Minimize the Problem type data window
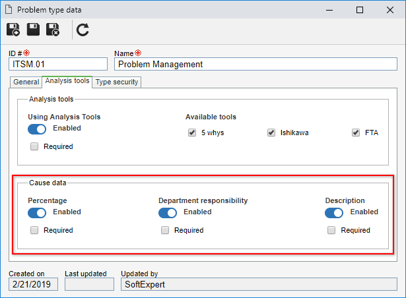Image resolution: width=406 pixels, height=298 pixels. point(329,10)
